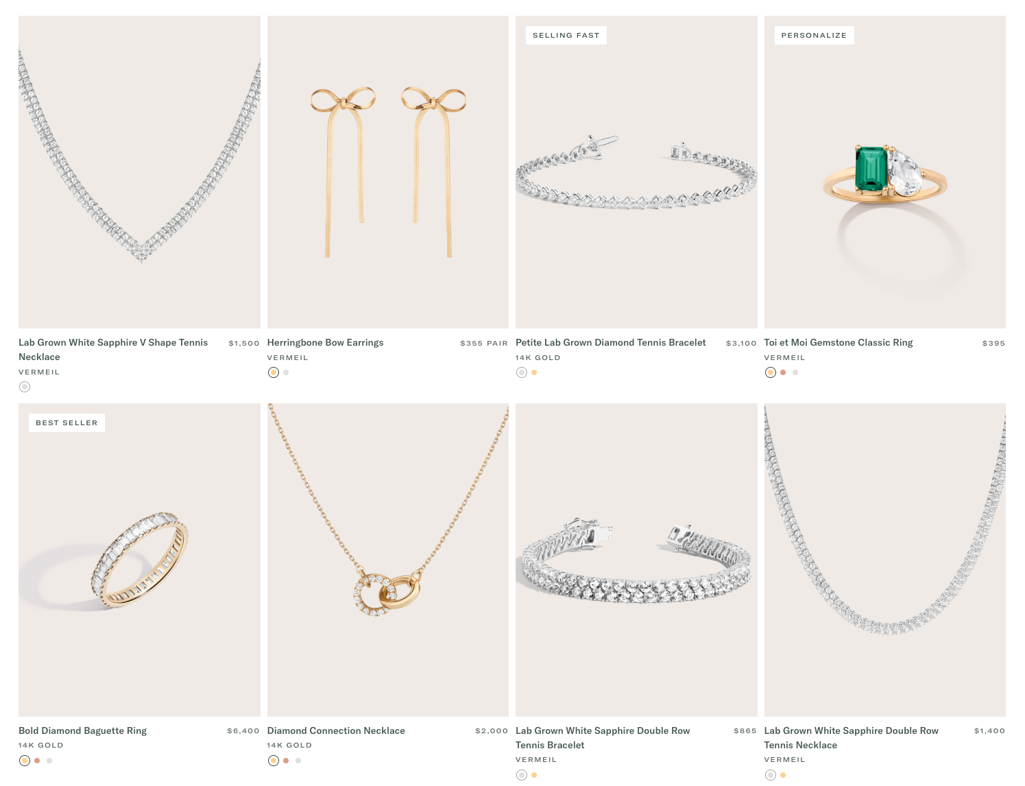Viewport: 1025px width, 786px height.
Task: Click the Lab Grown White Sapphire V Shape Tennis Necklace title
Action: coord(113,350)
